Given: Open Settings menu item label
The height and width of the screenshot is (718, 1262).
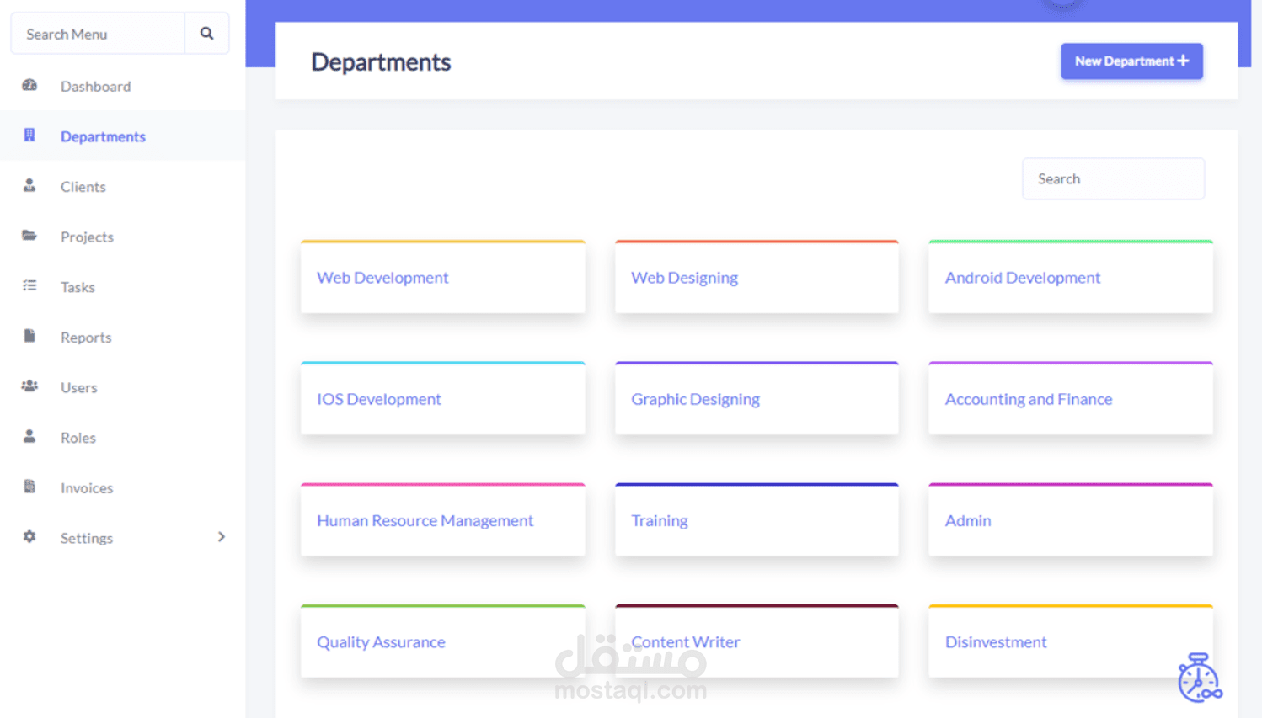Looking at the screenshot, I should 86,538.
